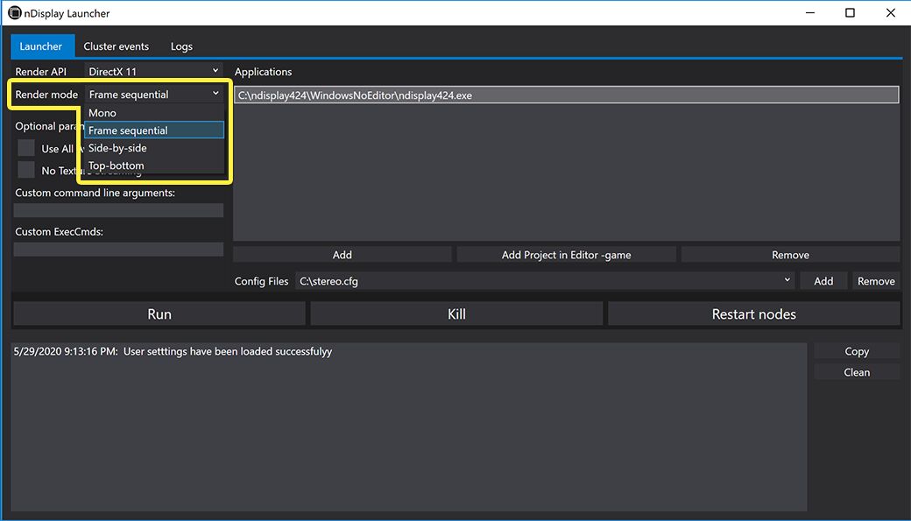911x521 pixels.
Task: Open the Config Files dropdown
Action: point(545,281)
